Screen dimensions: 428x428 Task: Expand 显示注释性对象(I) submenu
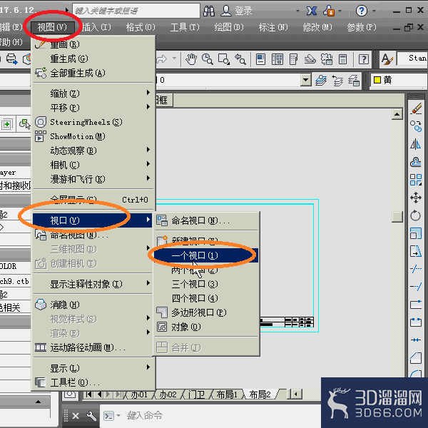(x=93, y=284)
